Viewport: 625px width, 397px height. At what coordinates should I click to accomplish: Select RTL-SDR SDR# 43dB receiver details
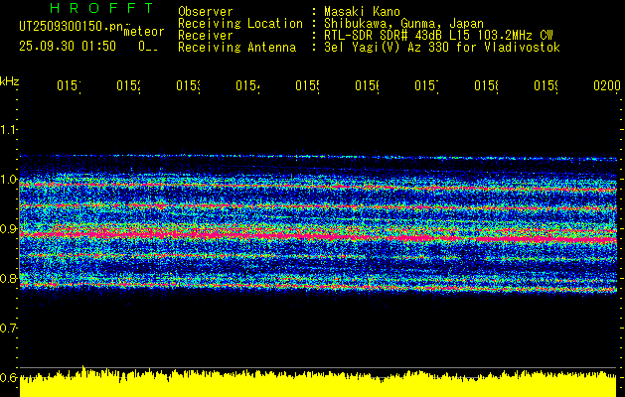coord(438,36)
